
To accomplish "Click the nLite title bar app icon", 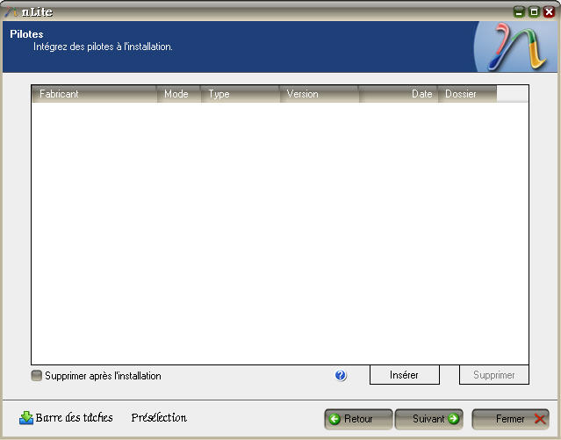I will [11, 11].
